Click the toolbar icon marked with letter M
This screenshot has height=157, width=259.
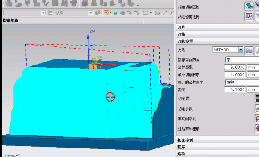[18, 3]
